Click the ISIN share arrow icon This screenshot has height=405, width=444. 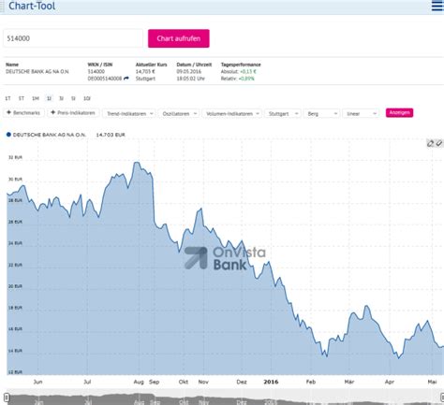126,79
